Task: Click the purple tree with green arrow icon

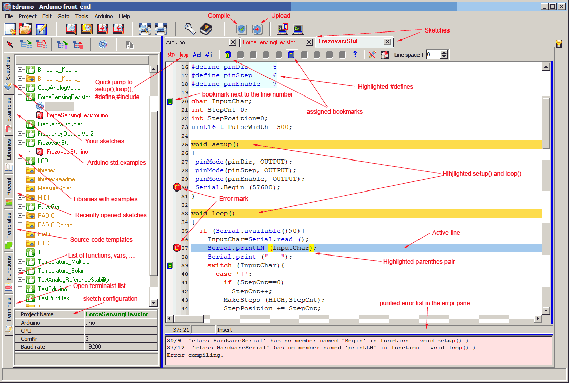Action: tap(63, 45)
